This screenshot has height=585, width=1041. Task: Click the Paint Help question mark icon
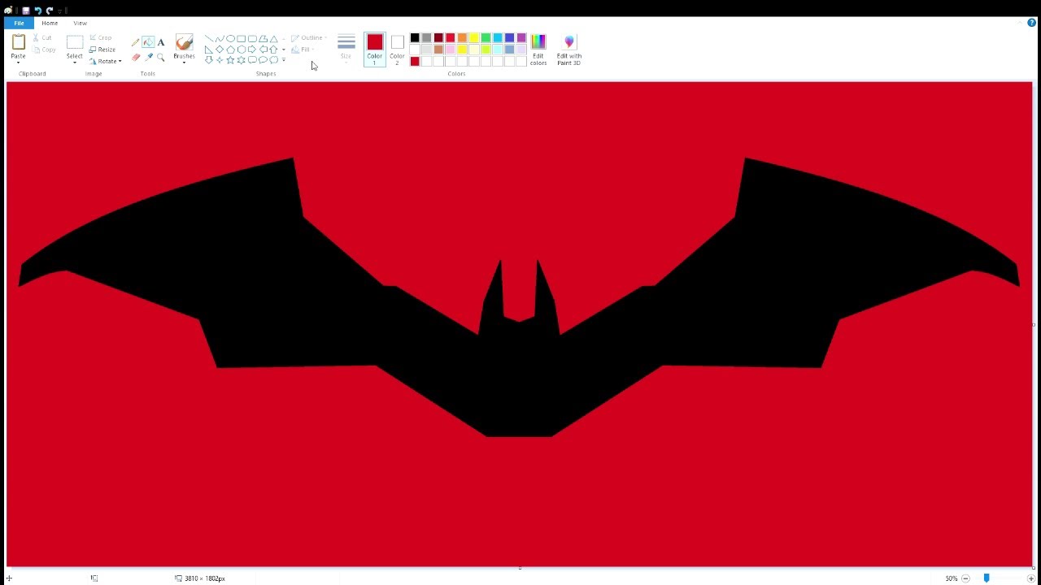pos(1031,23)
